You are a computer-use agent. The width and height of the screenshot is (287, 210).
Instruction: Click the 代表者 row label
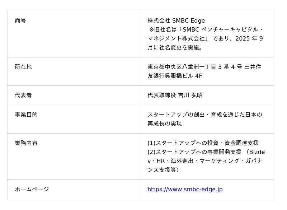(23, 95)
